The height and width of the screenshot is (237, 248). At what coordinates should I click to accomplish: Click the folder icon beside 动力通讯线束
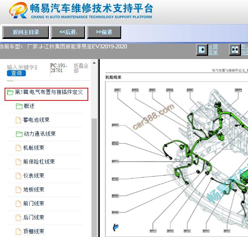pos(19,134)
